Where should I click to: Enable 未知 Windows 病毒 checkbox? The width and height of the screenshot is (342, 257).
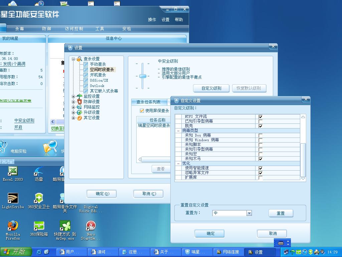point(261,140)
